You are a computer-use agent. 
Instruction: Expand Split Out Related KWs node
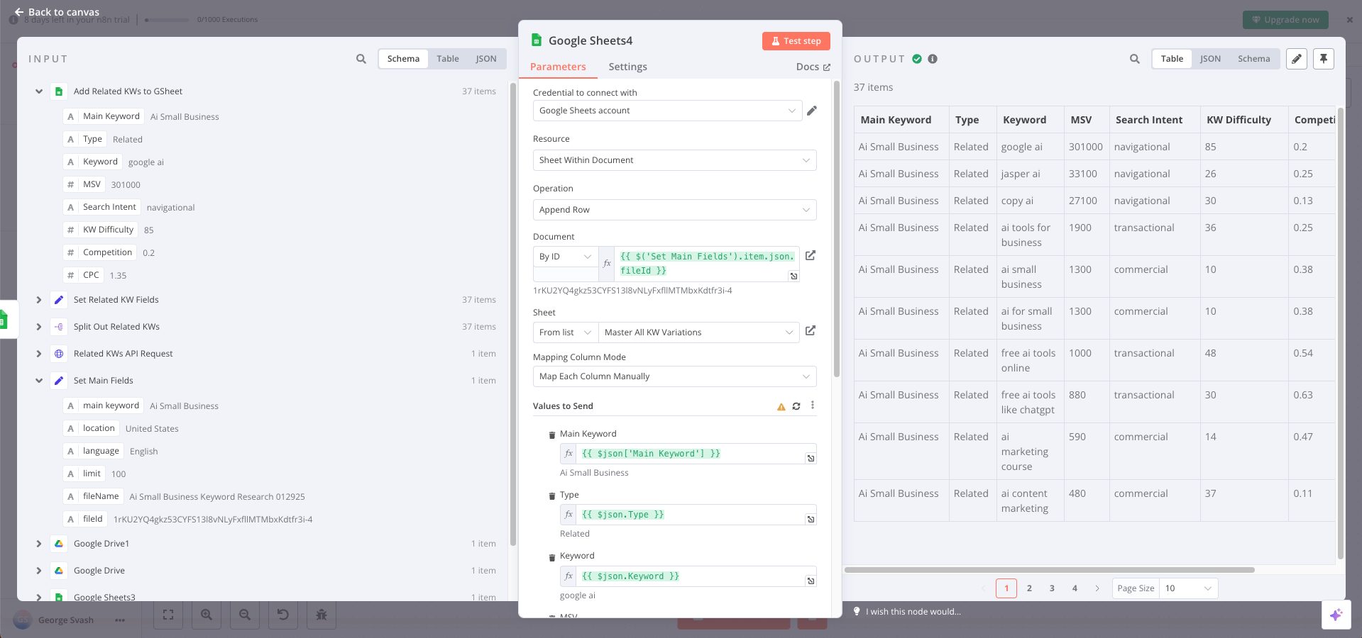[x=39, y=327]
